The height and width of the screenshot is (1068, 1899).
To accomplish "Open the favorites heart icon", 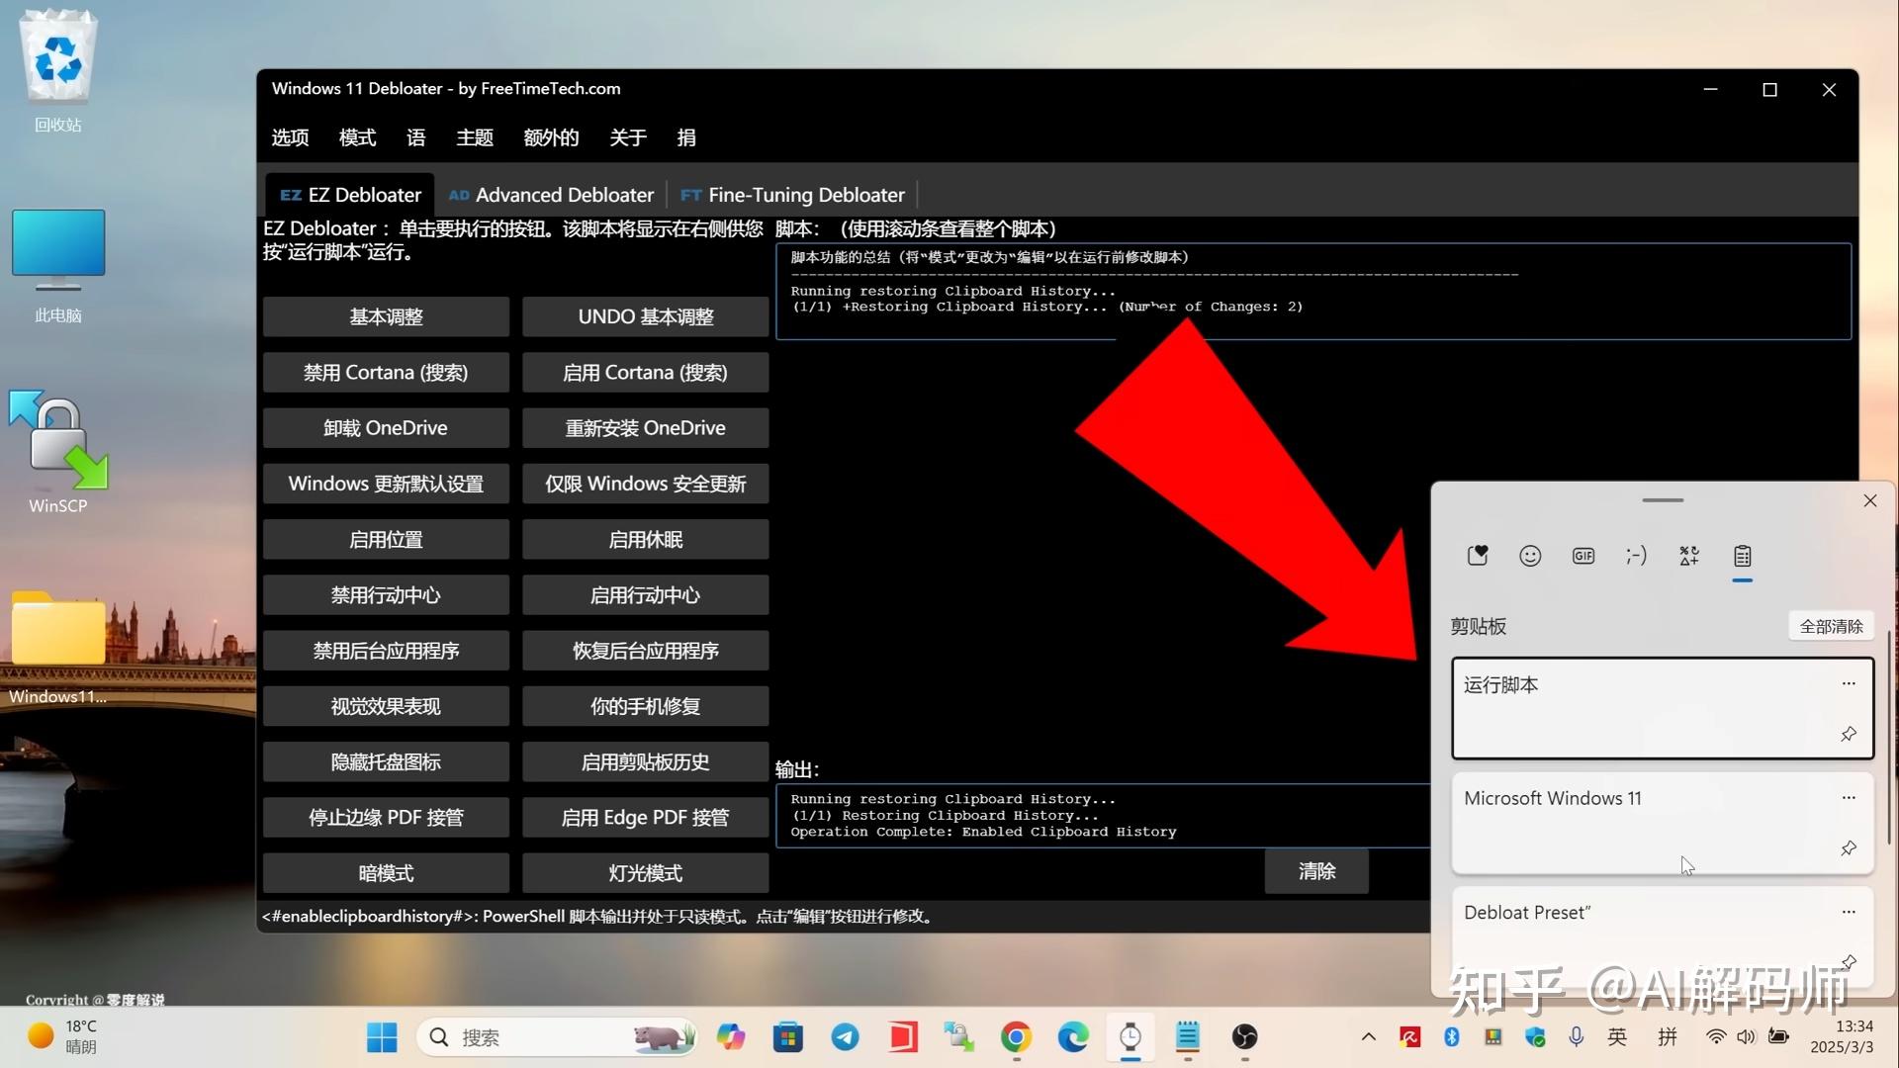I will coord(1477,556).
